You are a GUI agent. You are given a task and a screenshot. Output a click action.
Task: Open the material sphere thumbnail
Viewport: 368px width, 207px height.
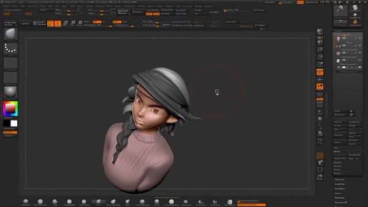click(x=10, y=92)
